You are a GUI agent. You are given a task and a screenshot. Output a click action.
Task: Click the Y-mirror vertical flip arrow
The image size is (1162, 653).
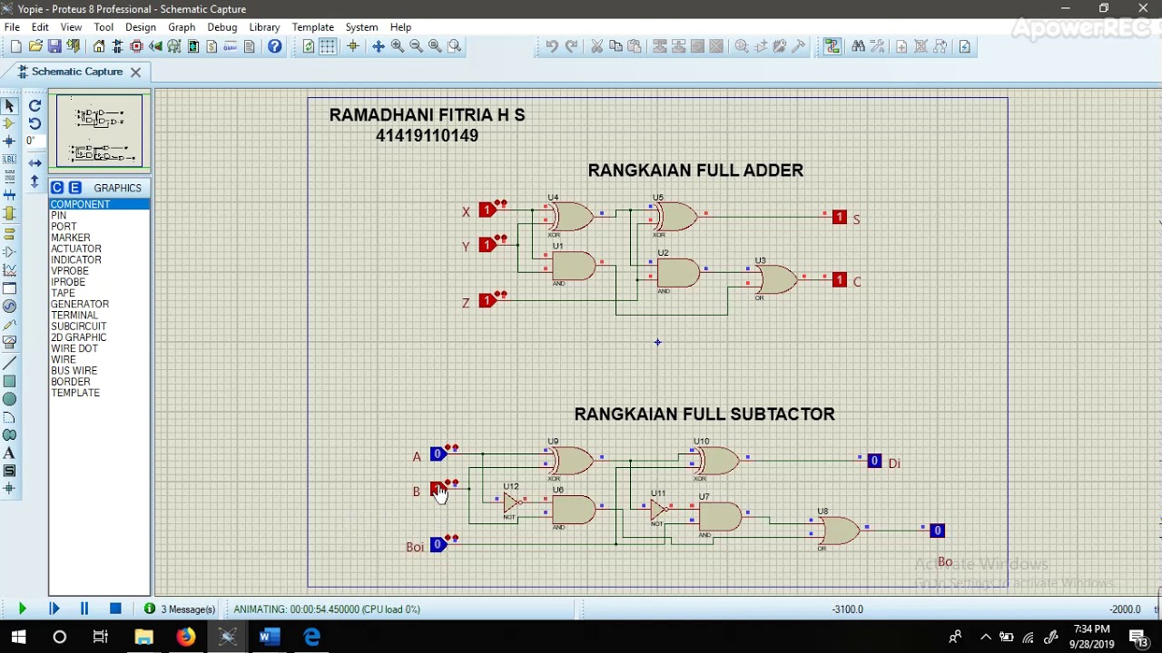pos(34,182)
